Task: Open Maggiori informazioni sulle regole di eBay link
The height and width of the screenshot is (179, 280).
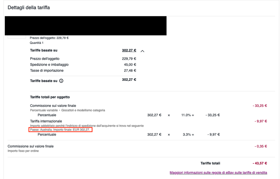Action: pos(218,173)
